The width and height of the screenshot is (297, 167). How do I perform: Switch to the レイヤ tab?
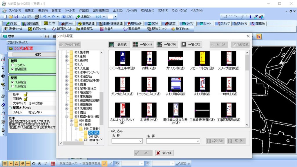[x=187, y=23]
